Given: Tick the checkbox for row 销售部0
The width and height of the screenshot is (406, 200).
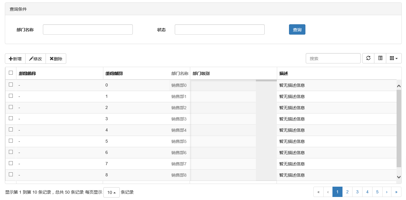Looking at the screenshot, I should tap(11, 85).
